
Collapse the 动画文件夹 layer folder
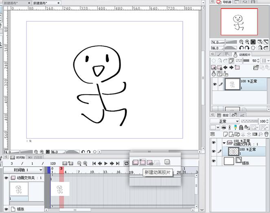tap(224, 143)
